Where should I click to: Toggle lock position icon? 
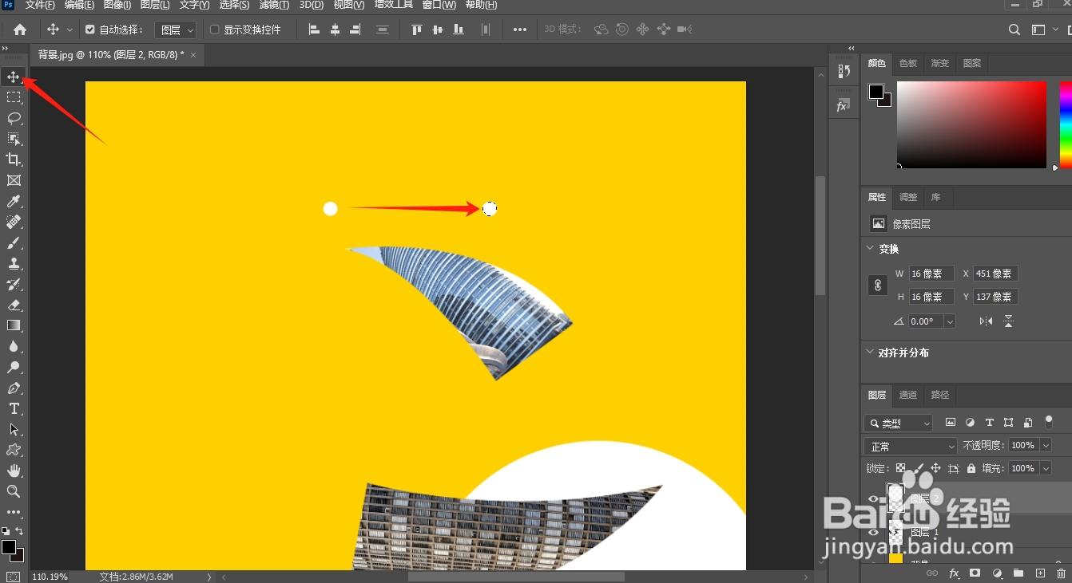[935, 469]
